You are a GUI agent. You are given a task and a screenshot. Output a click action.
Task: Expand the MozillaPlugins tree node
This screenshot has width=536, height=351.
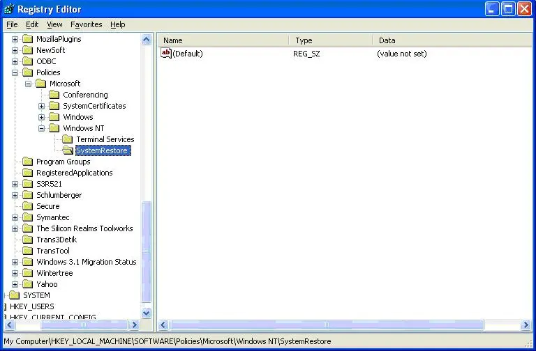pos(15,39)
